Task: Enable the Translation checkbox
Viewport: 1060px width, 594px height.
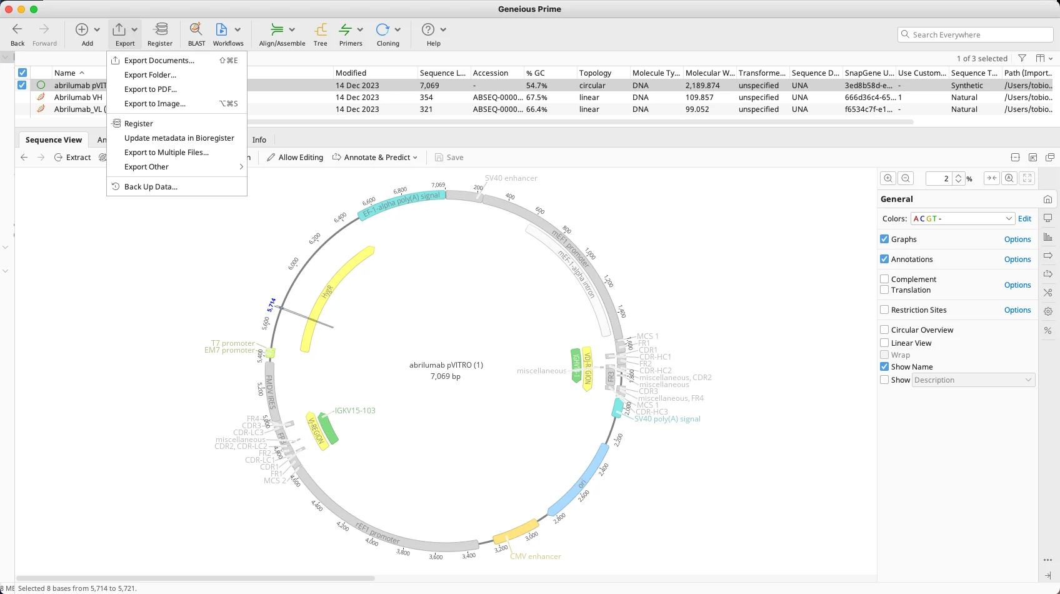Action: click(884, 289)
